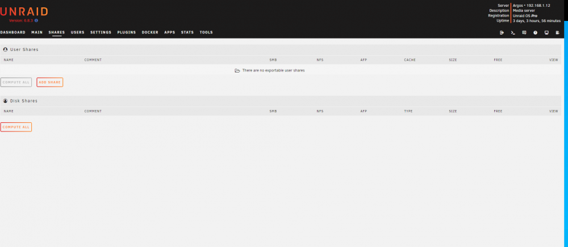Viewport: 568px width, 247px height.
Task: Click COMMENT column header in User Shares
Action: point(93,60)
